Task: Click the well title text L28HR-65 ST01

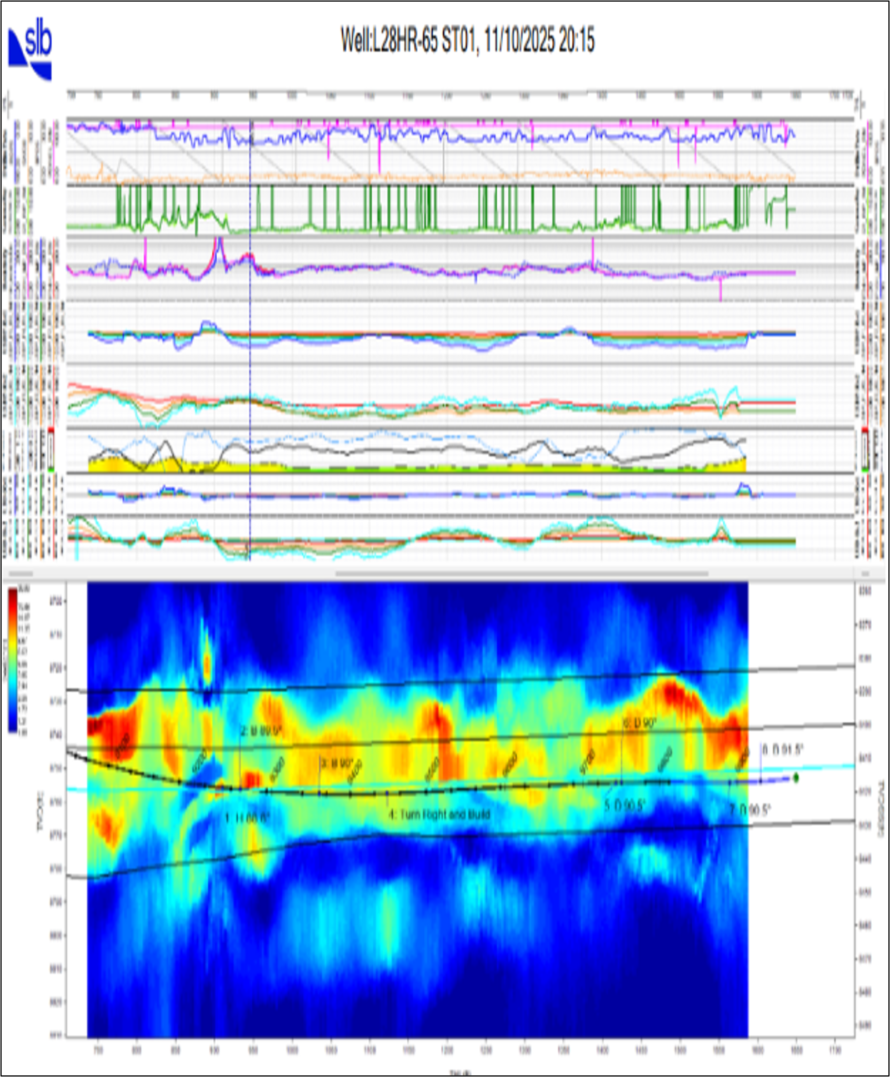Action: (x=467, y=40)
